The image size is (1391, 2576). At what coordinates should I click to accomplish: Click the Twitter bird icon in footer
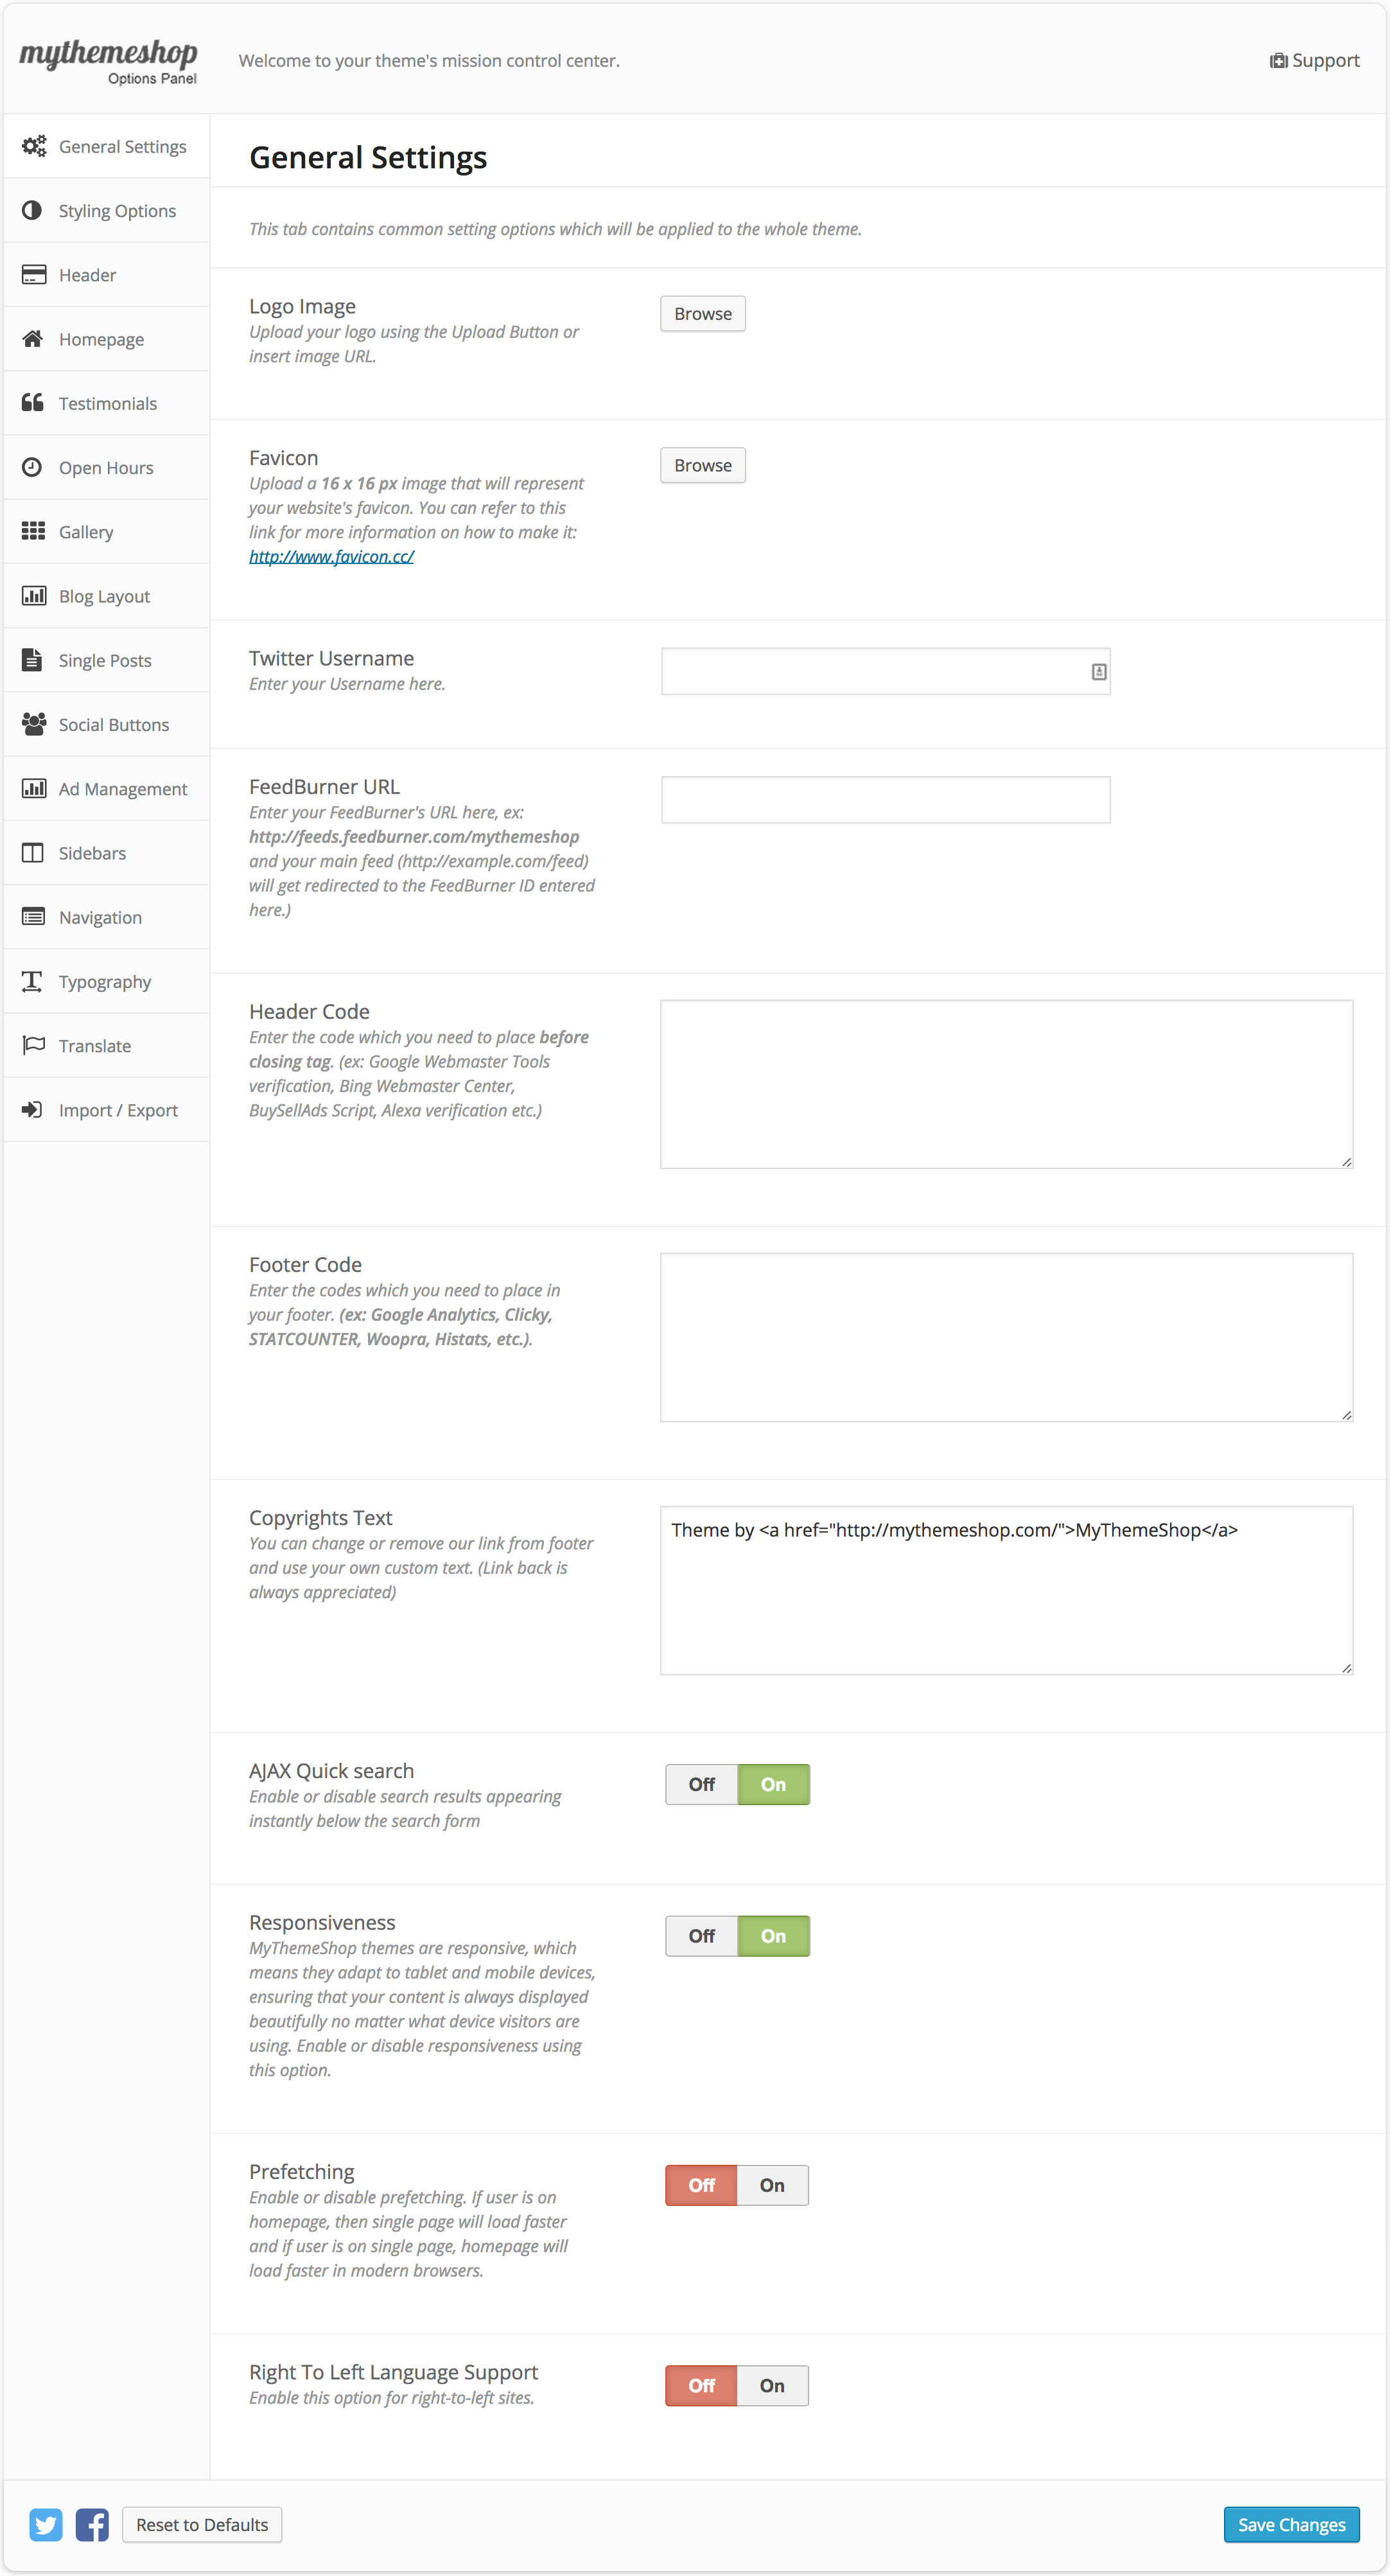click(45, 2524)
